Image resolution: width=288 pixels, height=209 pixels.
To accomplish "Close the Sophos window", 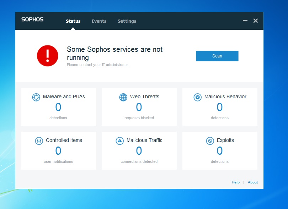I will coord(256,21).
